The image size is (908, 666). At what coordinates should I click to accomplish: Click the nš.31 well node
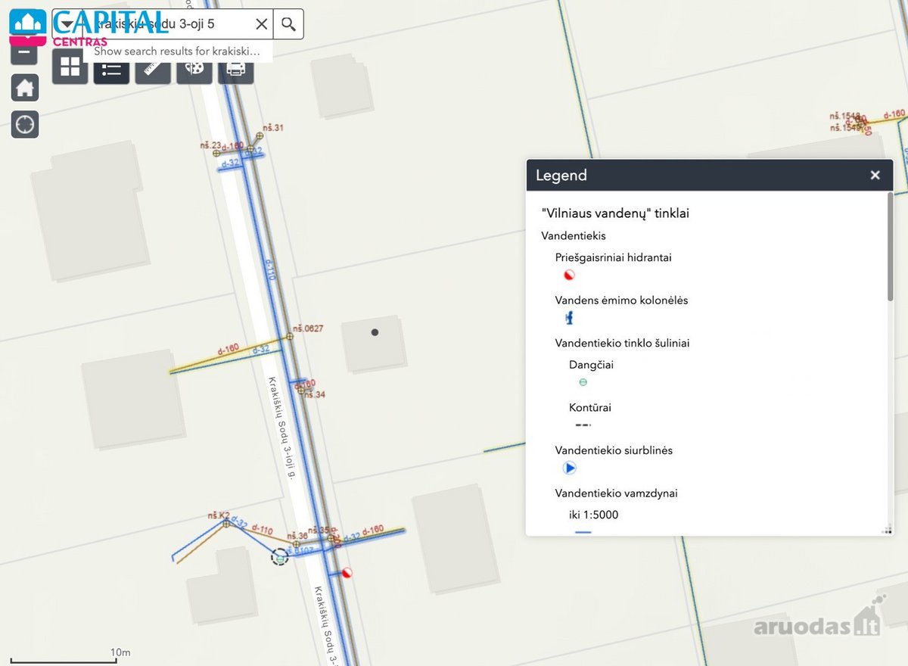pyautogui.click(x=259, y=136)
